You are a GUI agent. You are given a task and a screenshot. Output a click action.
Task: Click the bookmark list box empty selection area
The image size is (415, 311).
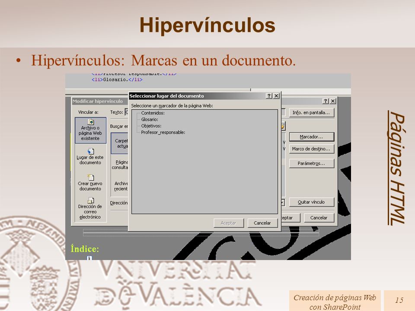click(x=204, y=175)
